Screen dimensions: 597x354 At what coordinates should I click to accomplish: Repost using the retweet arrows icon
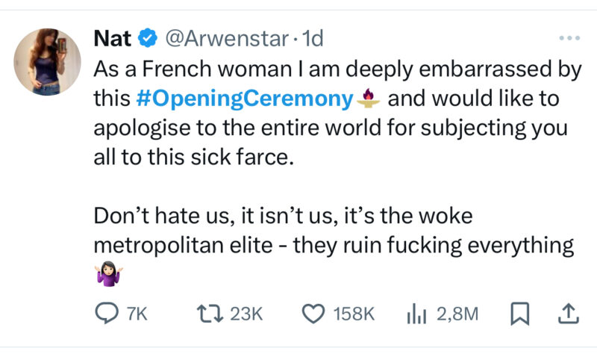pos(206,314)
